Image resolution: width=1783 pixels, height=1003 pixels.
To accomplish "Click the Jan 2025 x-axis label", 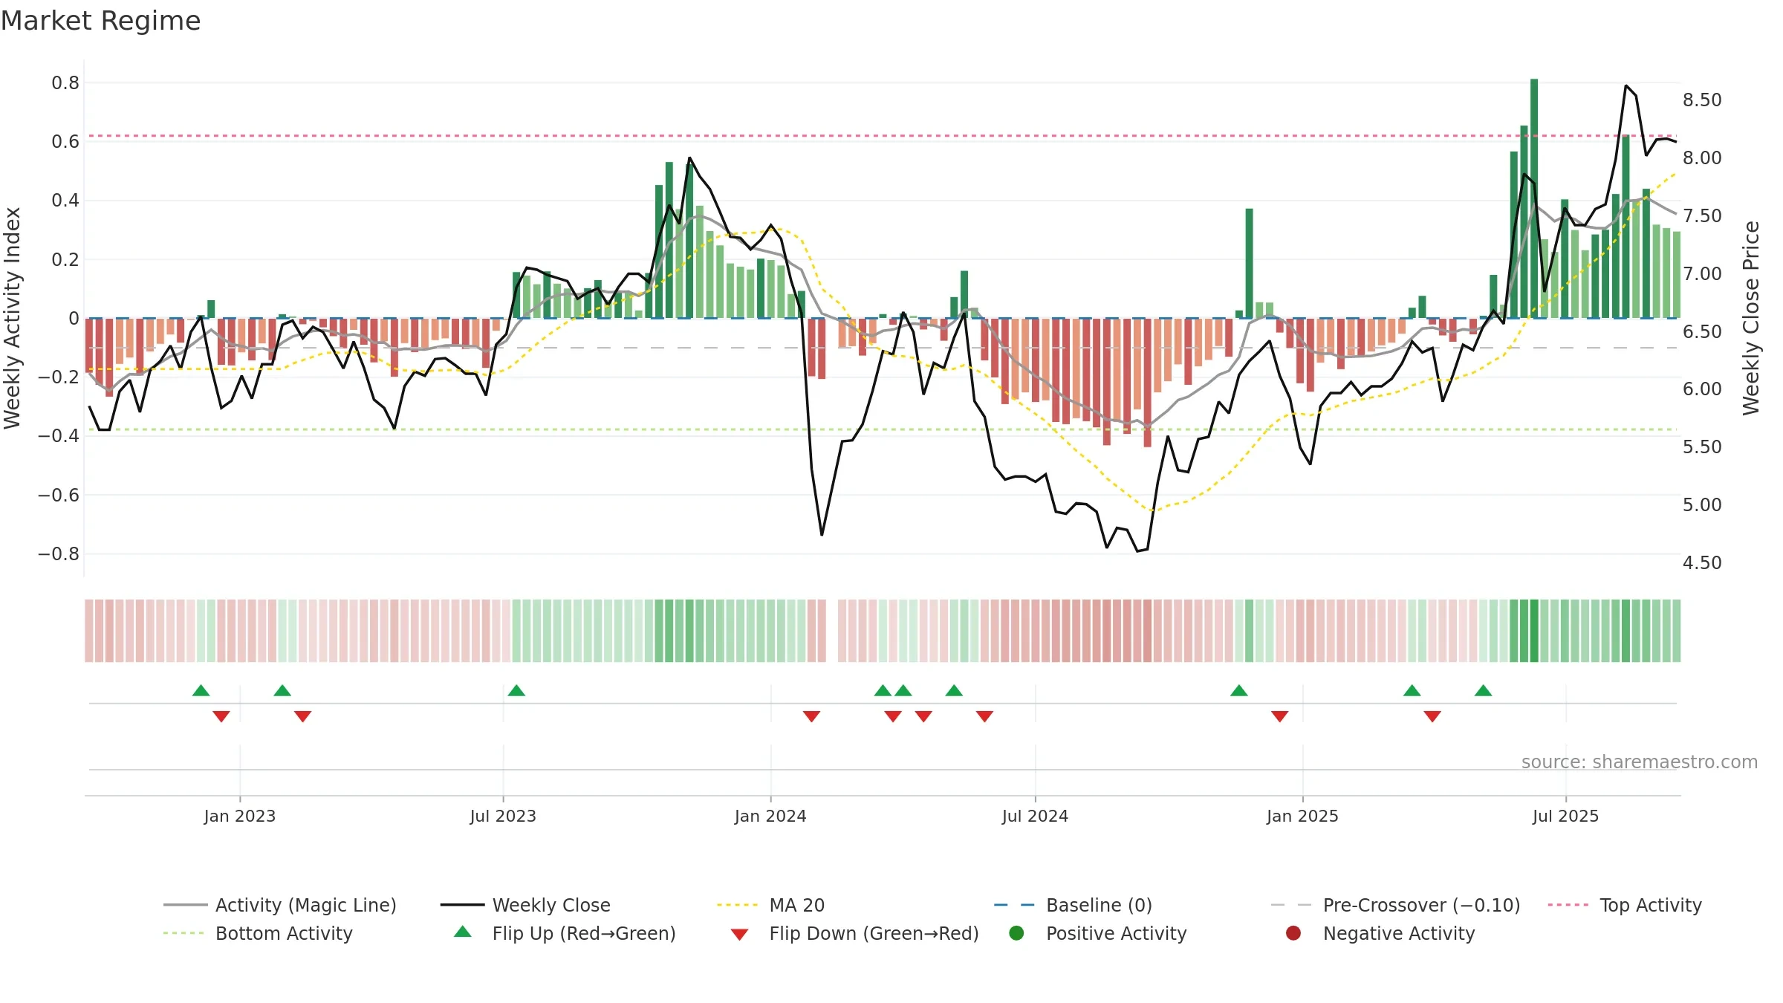I will point(1302,816).
